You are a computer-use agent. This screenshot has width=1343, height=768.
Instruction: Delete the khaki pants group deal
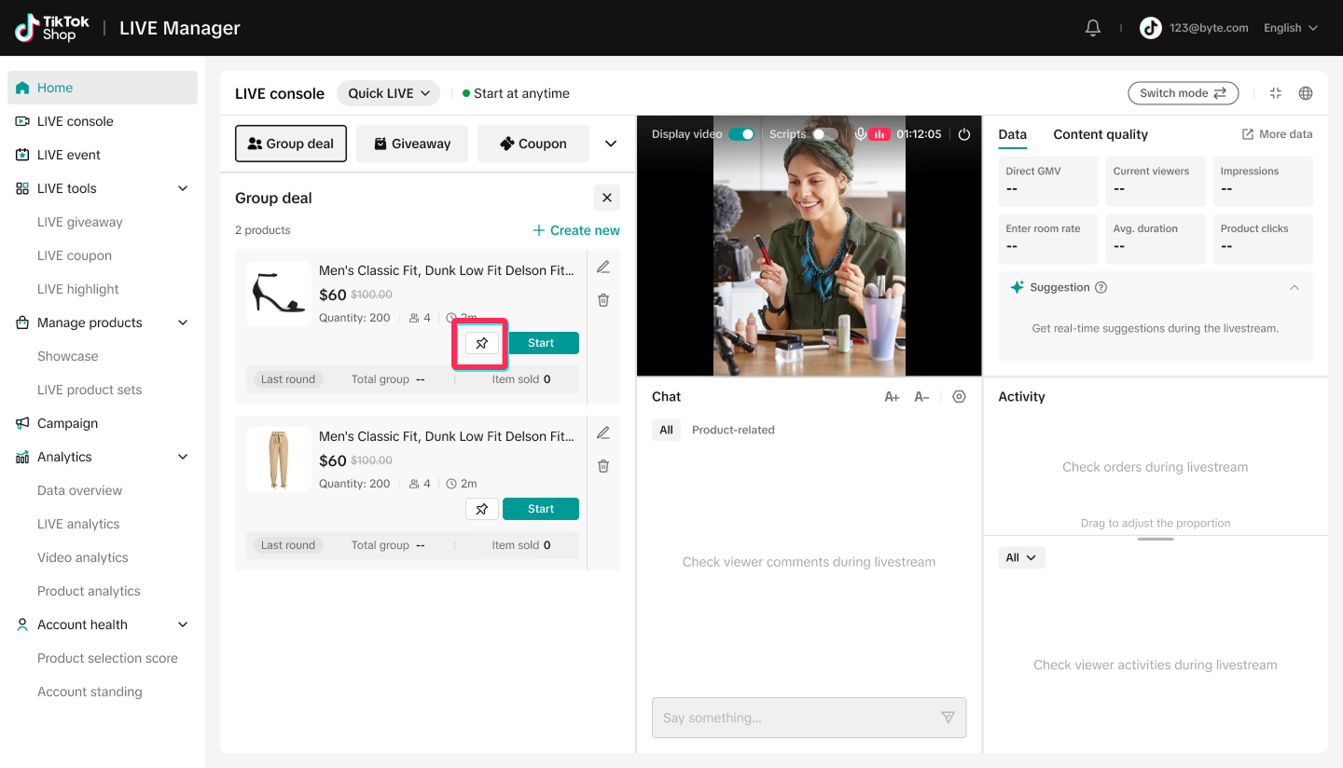(x=603, y=466)
